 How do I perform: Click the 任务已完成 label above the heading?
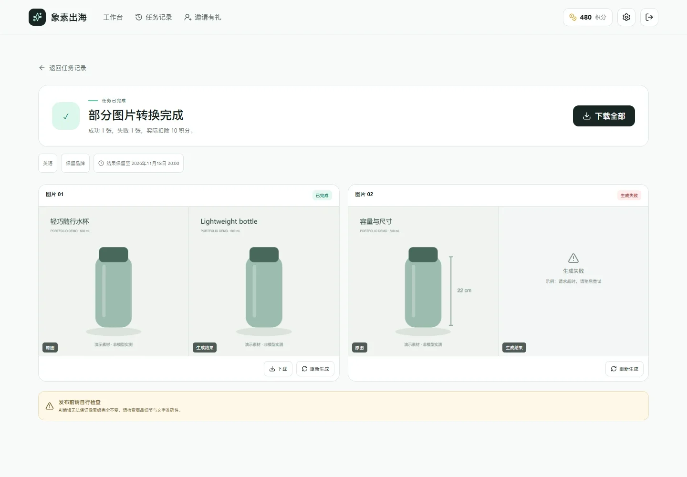point(114,101)
